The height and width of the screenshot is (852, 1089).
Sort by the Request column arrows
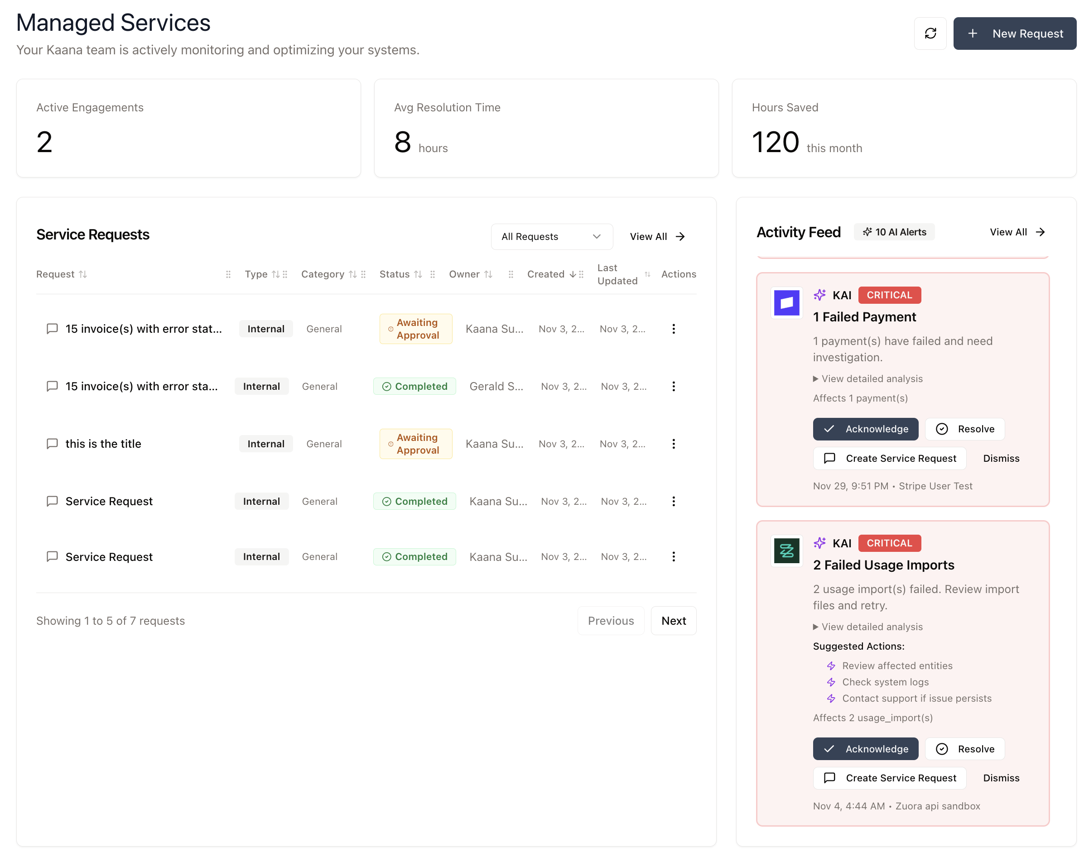(83, 274)
